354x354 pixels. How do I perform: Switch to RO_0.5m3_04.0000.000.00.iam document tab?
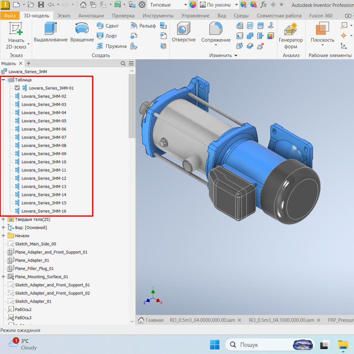202,320
